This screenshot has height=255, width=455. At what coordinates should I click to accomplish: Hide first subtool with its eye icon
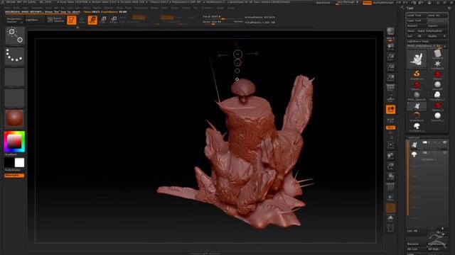coord(444,142)
